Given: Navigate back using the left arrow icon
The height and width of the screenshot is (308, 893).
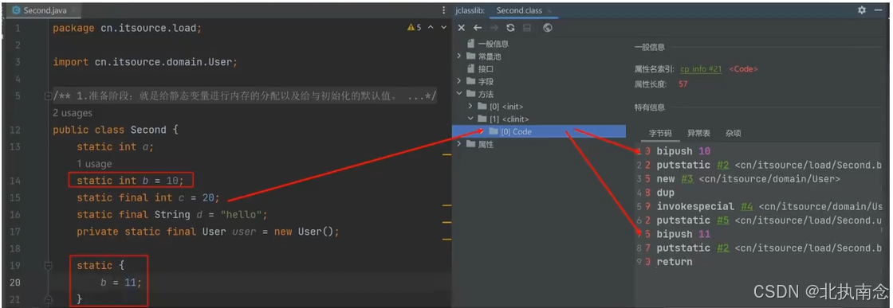Looking at the screenshot, I should tap(478, 27).
